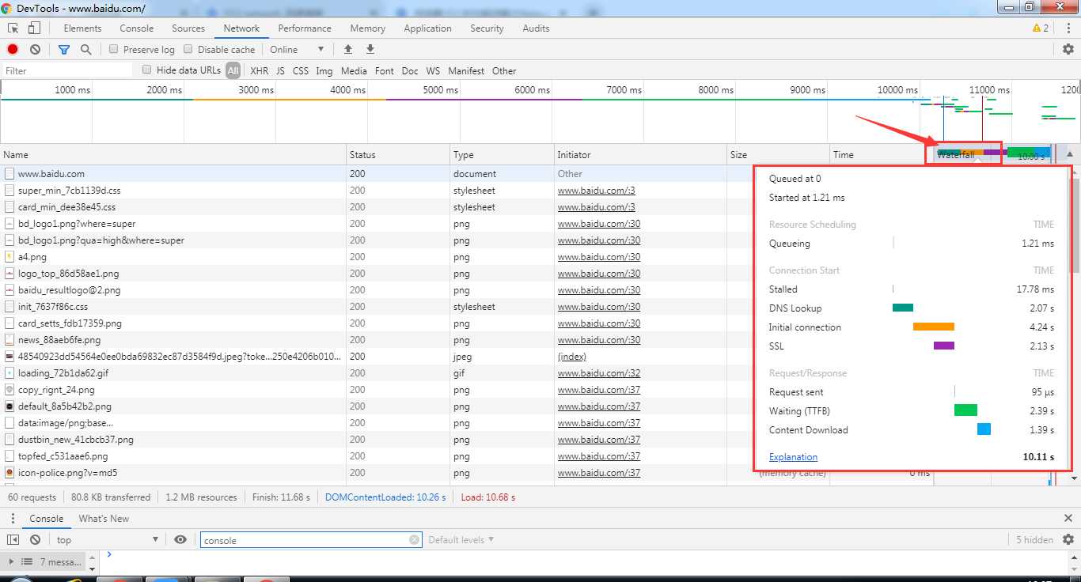Click the 11000 ms overview timeline mark

[989, 90]
